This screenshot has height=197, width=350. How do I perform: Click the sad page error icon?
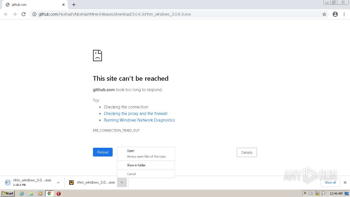point(97,55)
